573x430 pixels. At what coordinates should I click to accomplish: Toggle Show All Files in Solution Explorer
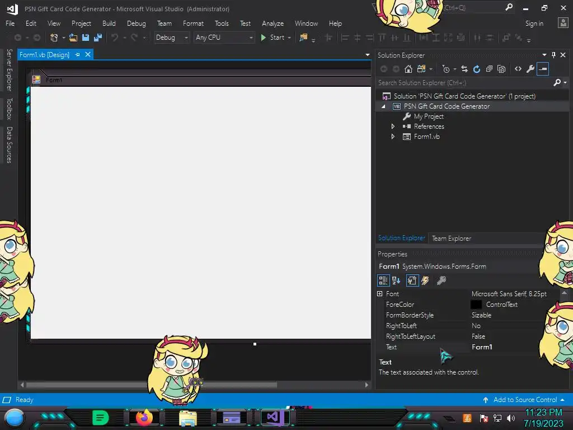[501, 69]
